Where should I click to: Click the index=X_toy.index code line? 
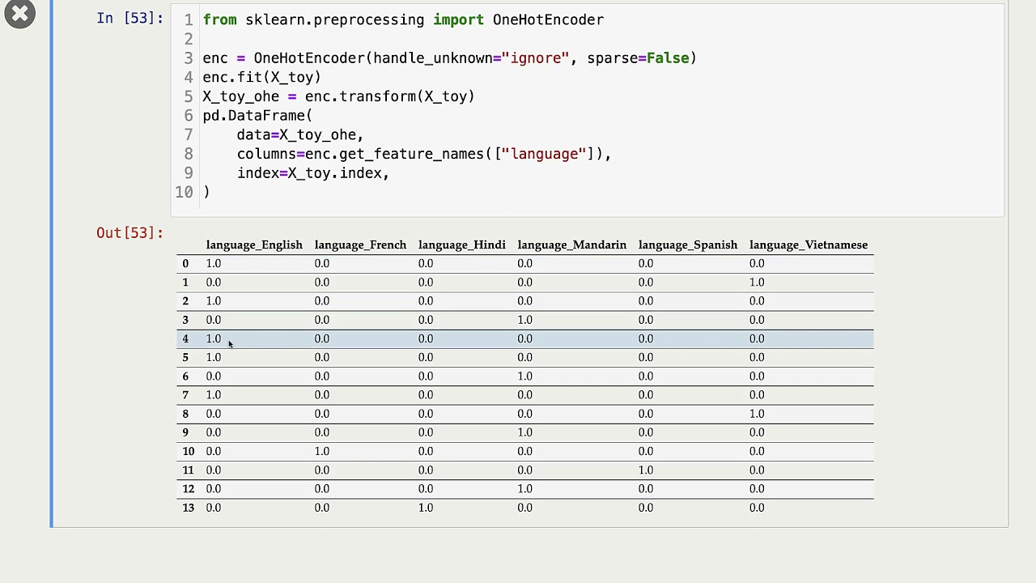tap(313, 173)
